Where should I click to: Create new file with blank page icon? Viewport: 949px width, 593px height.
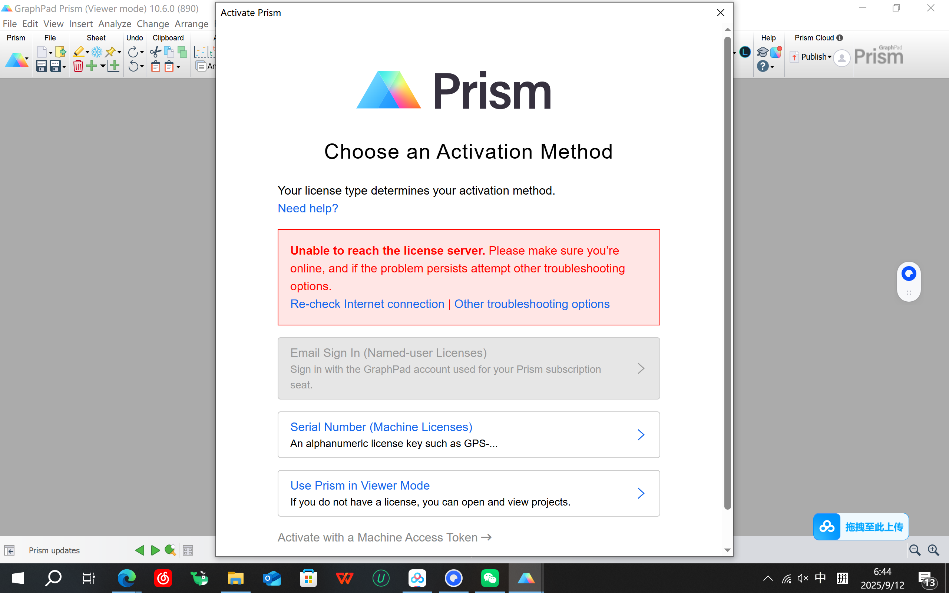tap(42, 52)
